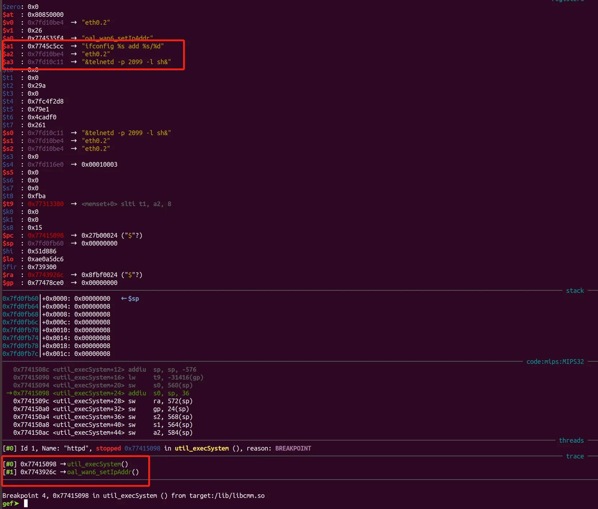Click the memset+0 symbol in $t9 row
The height and width of the screenshot is (509, 598).
pyautogui.click(x=99, y=204)
